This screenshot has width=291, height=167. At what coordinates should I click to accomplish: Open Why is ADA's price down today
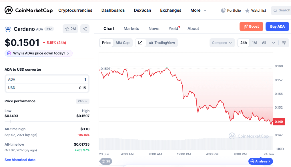(x=39, y=53)
